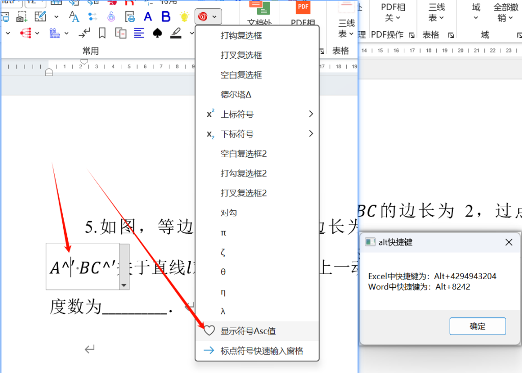Image resolution: width=522 pixels, height=373 pixels.
Task: Click inside the A^'·BC^' formula box
Action: click(83, 267)
